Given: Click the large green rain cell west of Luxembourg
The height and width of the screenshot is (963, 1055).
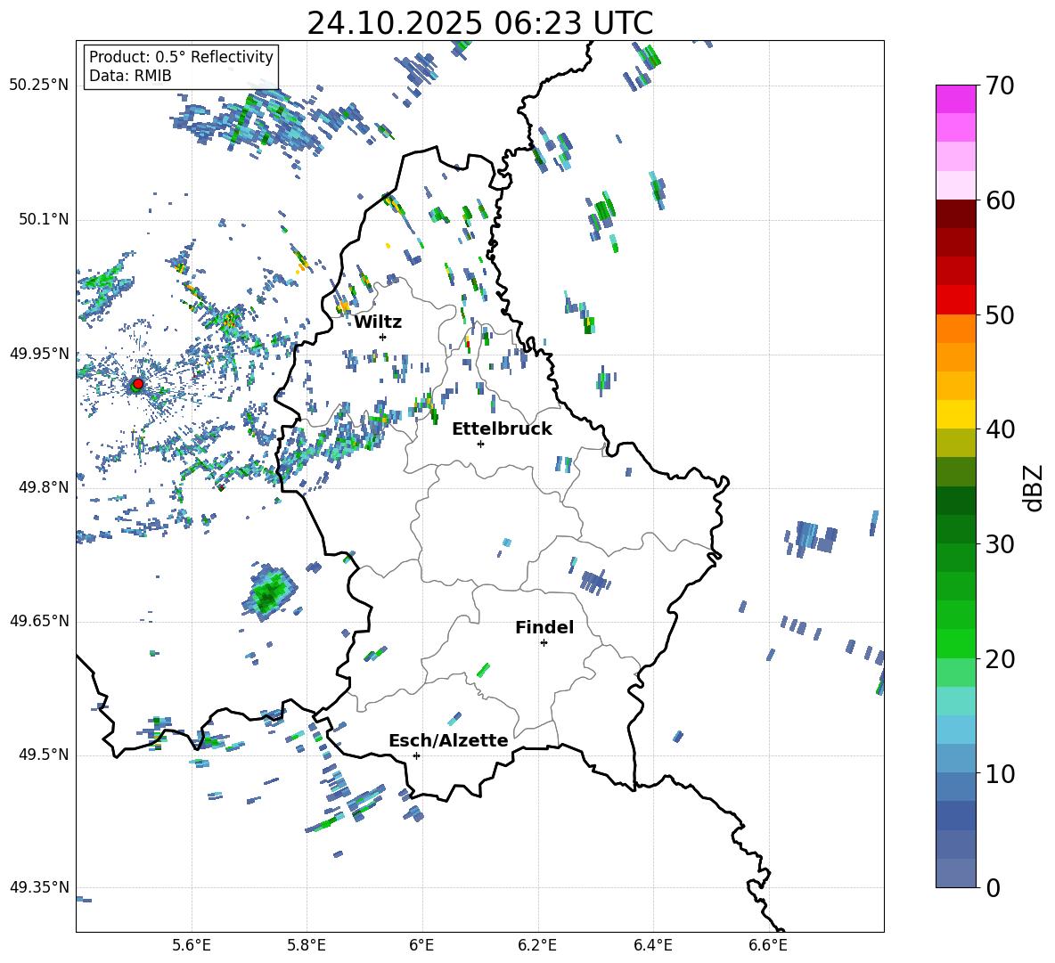Looking at the screenshot, I should 270,592.
